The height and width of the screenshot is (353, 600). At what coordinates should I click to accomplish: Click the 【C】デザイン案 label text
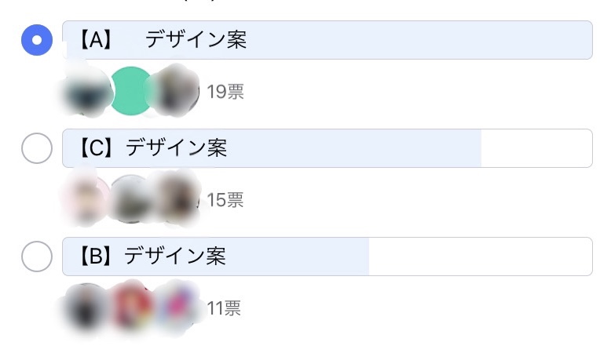(x=152, y=148)
